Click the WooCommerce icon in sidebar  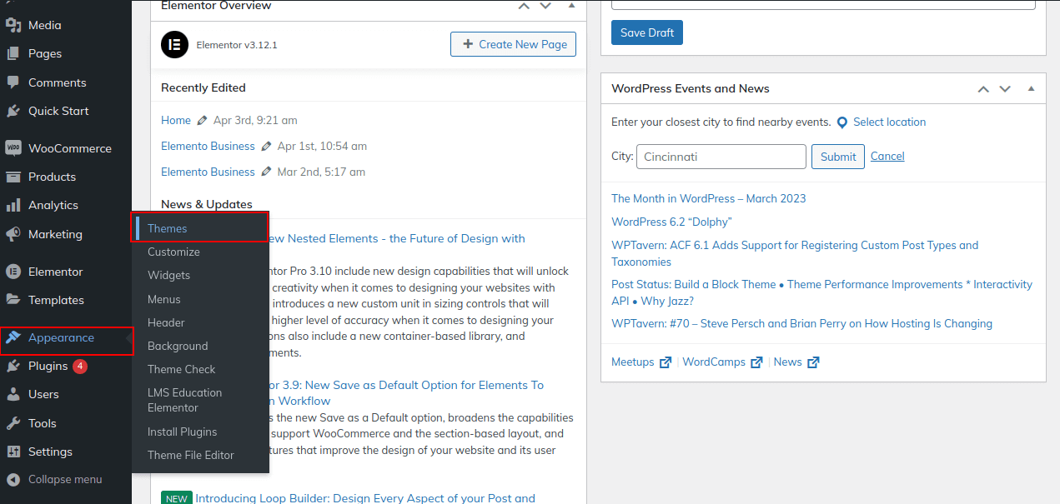(13, 148)
